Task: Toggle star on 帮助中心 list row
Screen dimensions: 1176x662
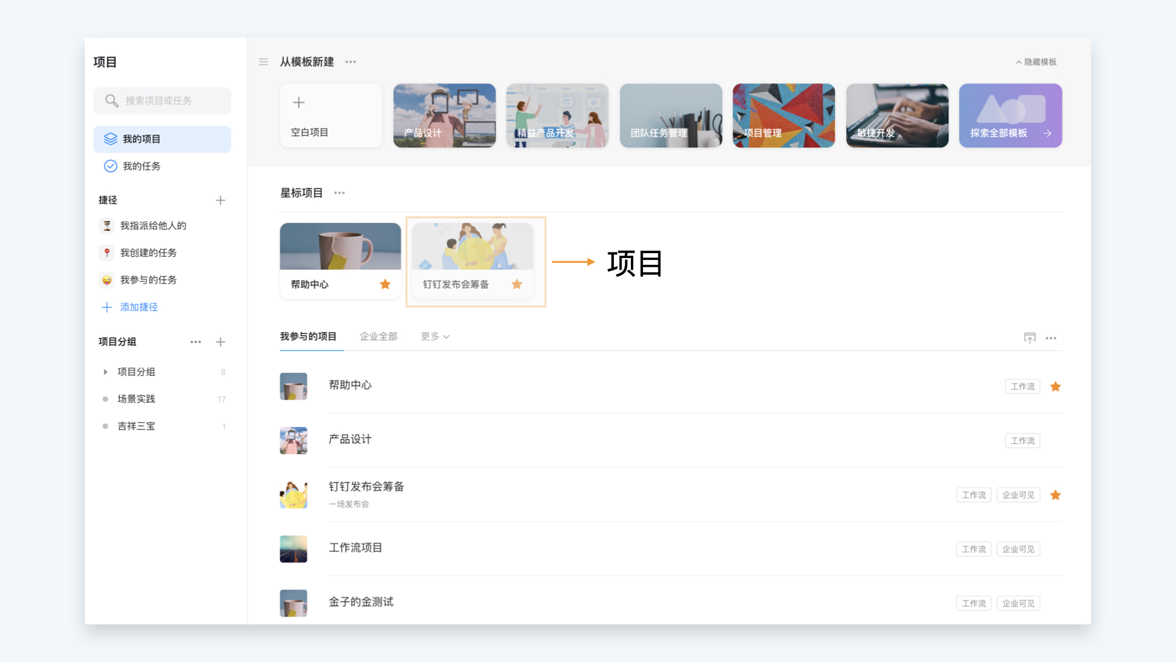Action: click(1055, 387)
